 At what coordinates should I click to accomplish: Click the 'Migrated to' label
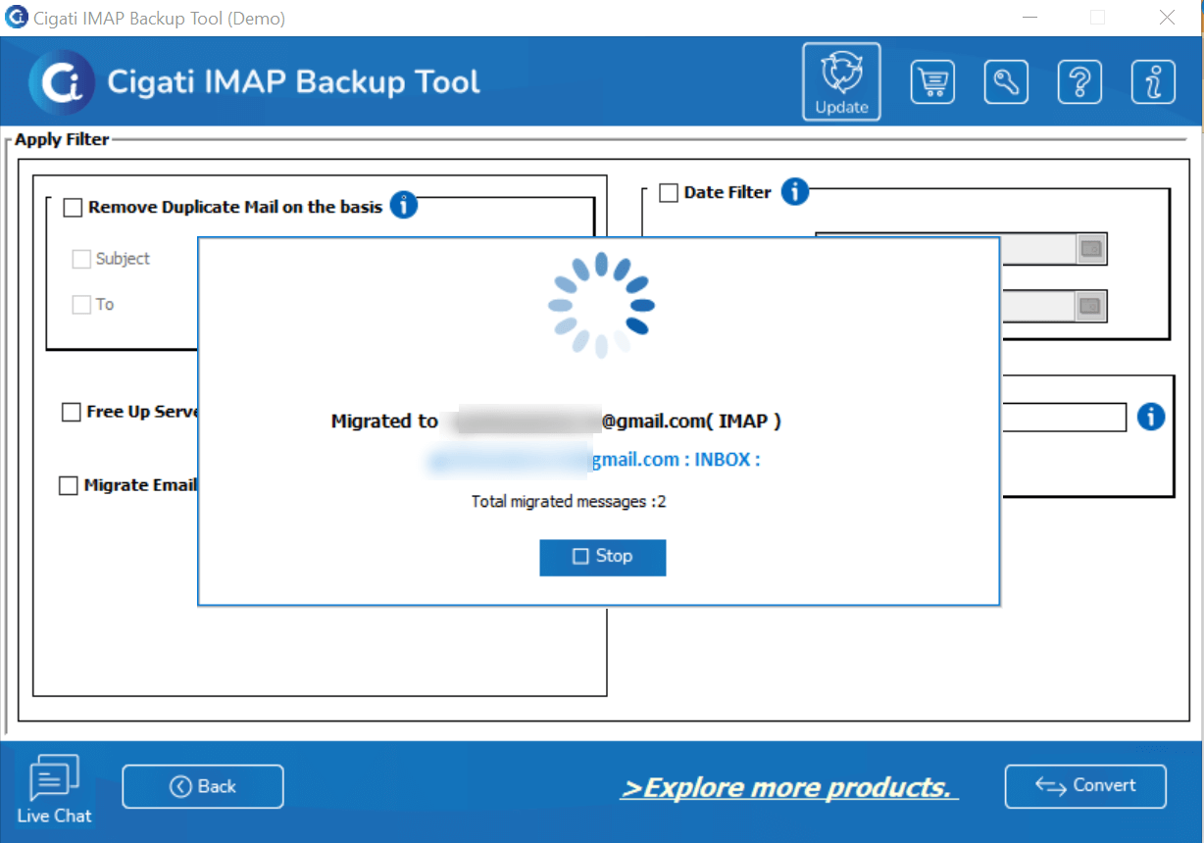pyautogui.click(x=384, y=421)
